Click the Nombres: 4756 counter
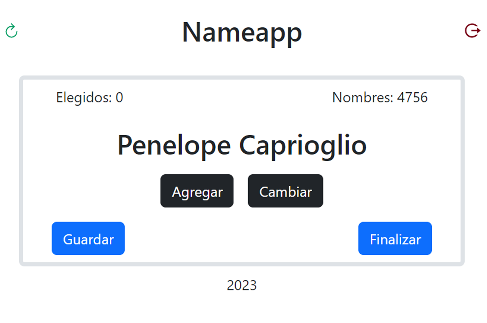487x323 pixels. 380,97
